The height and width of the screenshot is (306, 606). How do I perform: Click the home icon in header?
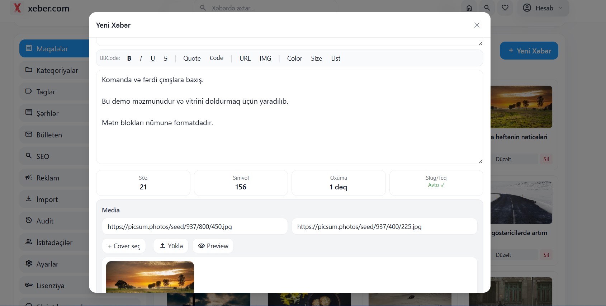click(x=469, y=8)
